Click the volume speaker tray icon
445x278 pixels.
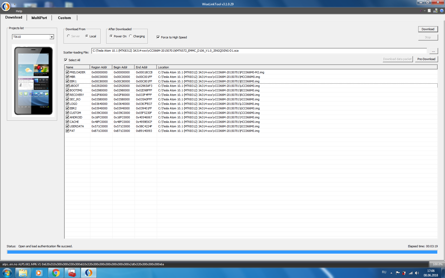(417, 273)
